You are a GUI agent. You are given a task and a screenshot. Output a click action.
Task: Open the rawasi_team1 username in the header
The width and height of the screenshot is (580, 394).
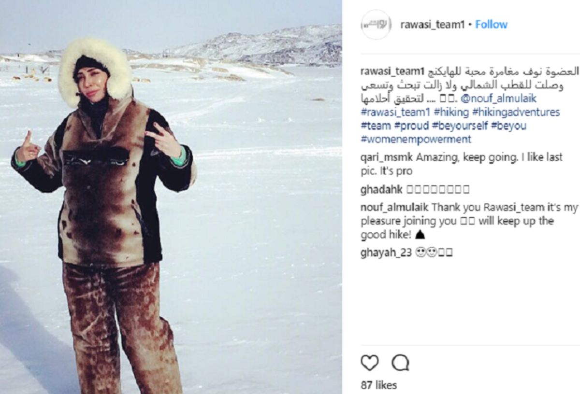tap(433, 25)
